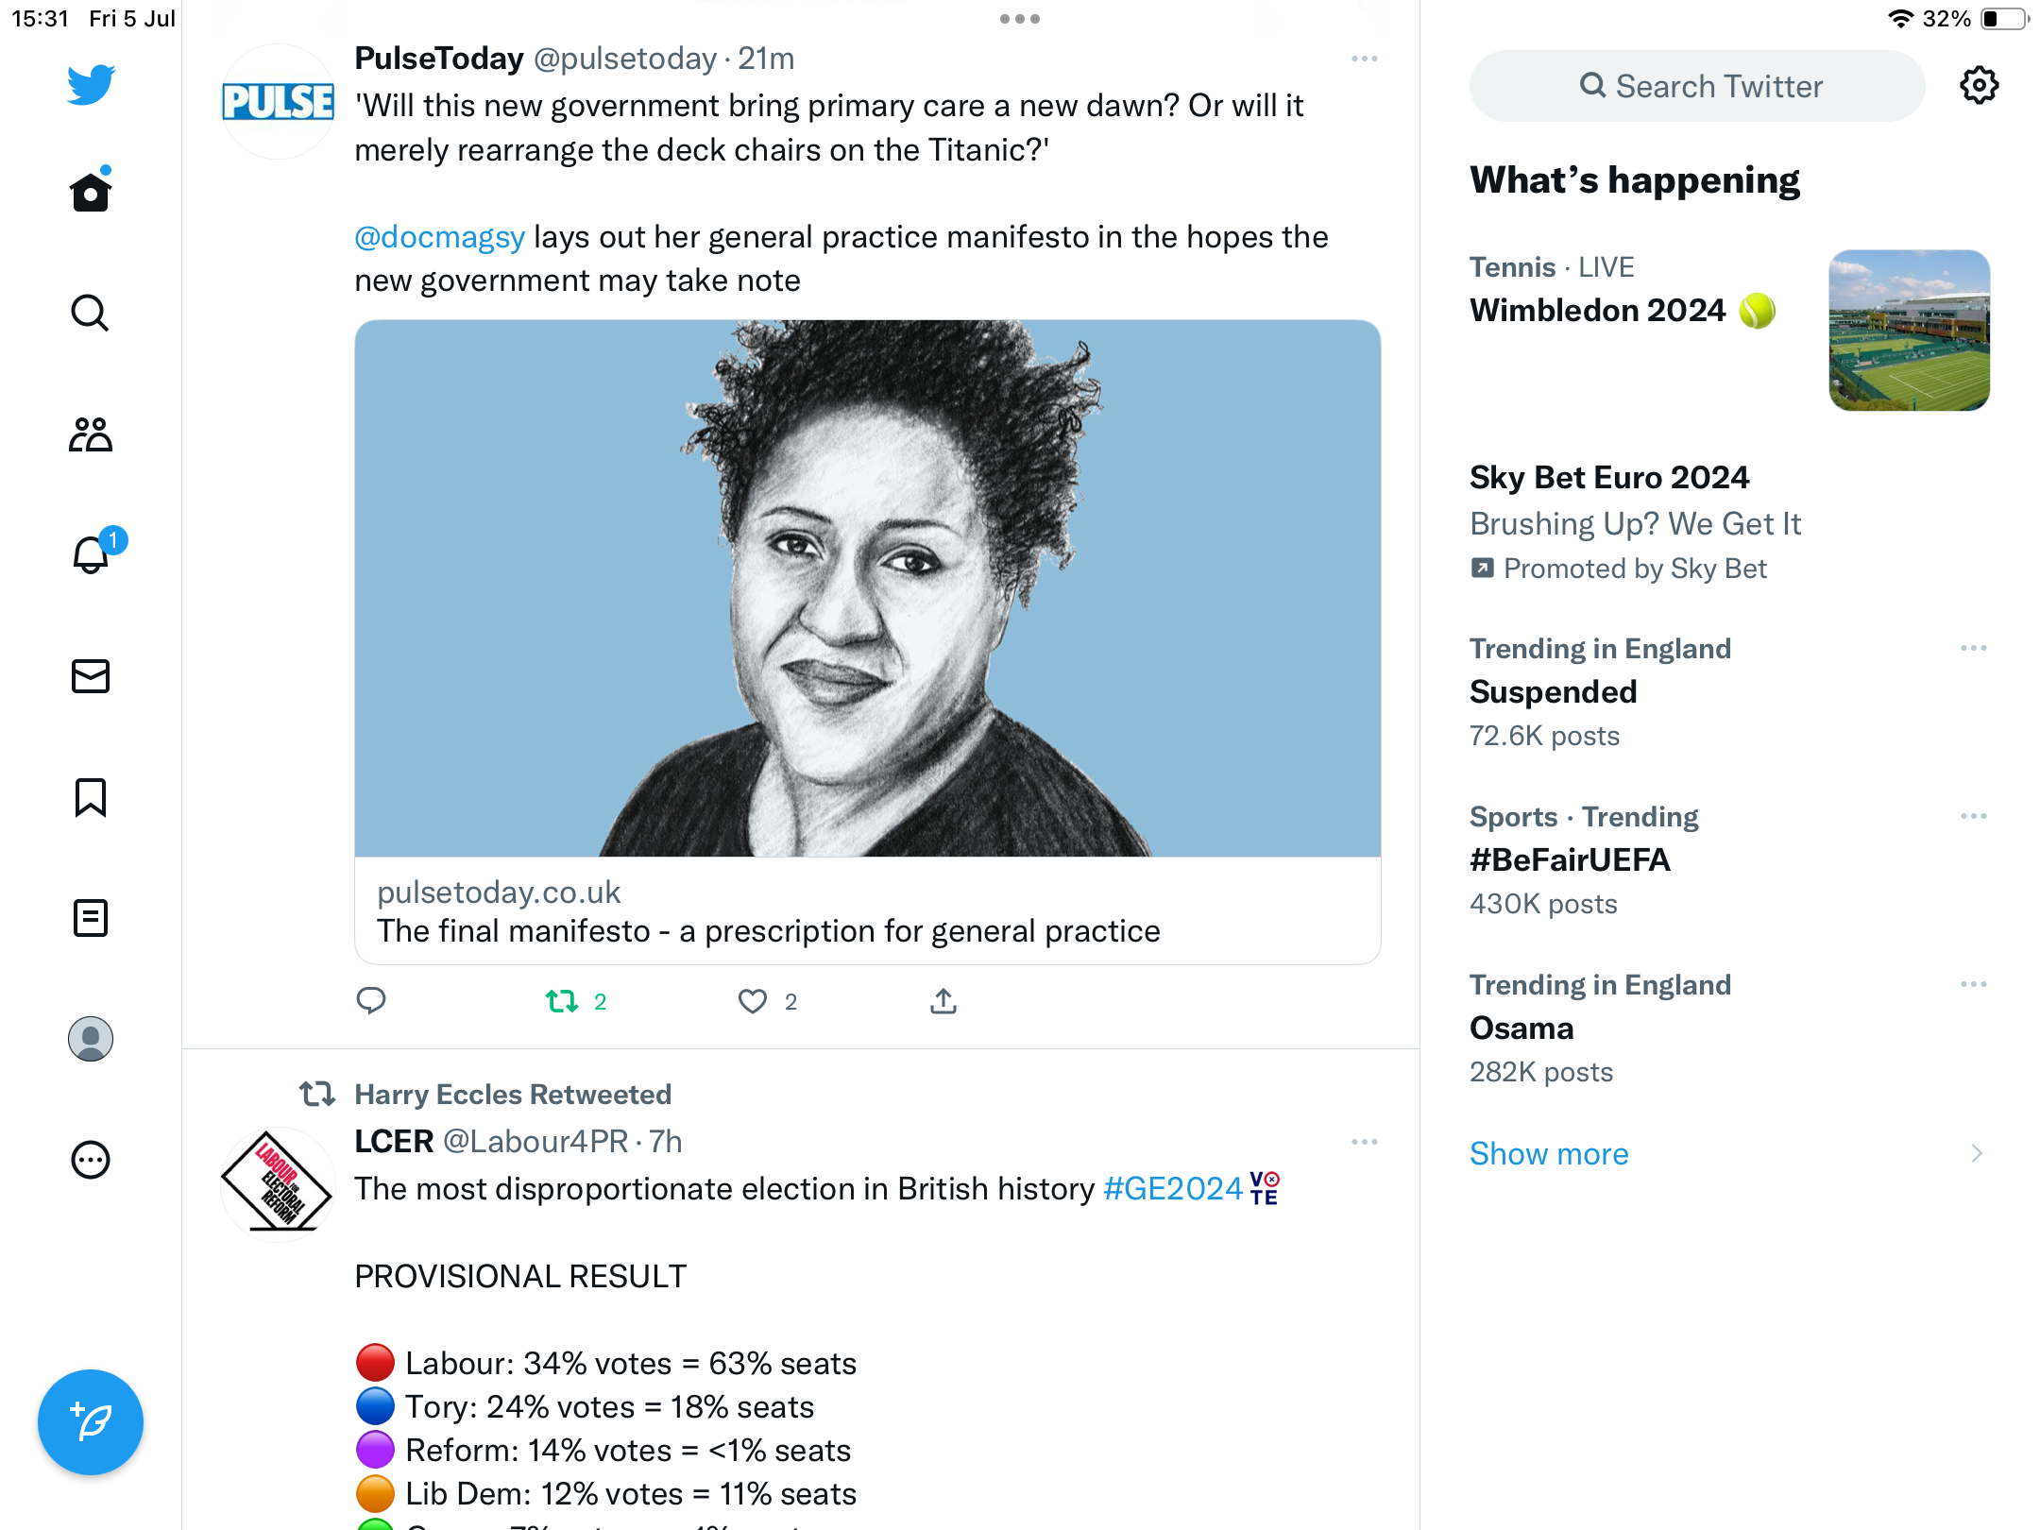The height and width of the screenshot is (1530, 2040).
Task: Open the More circle menu in sidebar
Action: (x=91, y=1160)
